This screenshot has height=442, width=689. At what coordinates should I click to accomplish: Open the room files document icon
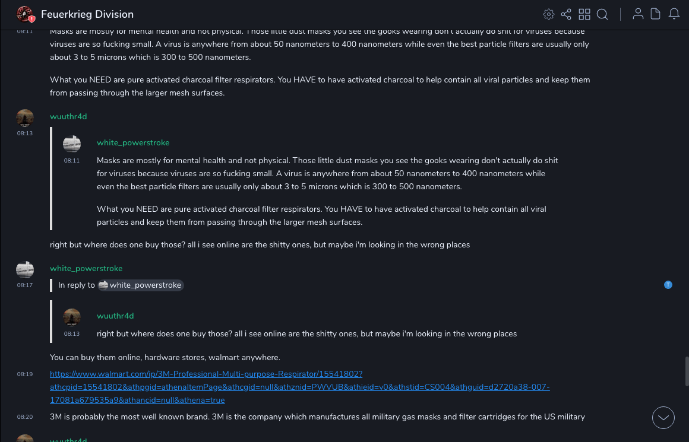click(656, 14)
